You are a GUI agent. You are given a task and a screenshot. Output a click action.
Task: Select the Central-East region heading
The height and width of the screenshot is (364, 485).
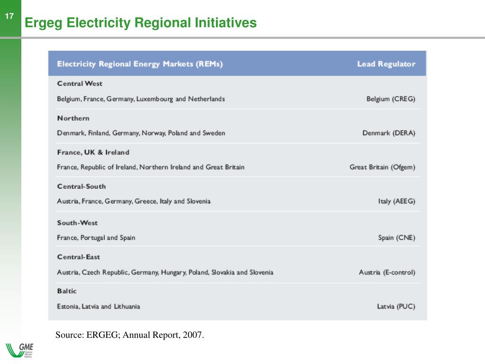click(x=78, y=257)
